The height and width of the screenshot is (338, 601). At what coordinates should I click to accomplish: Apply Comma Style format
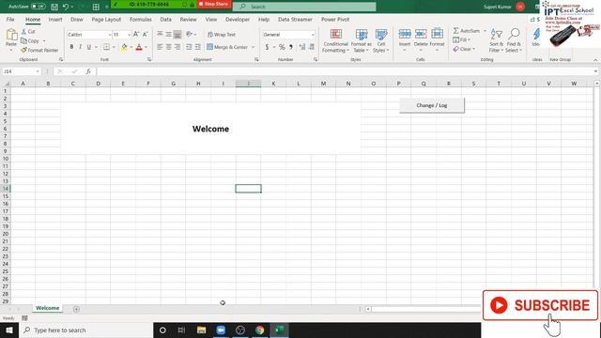click(x=291, y=47)
